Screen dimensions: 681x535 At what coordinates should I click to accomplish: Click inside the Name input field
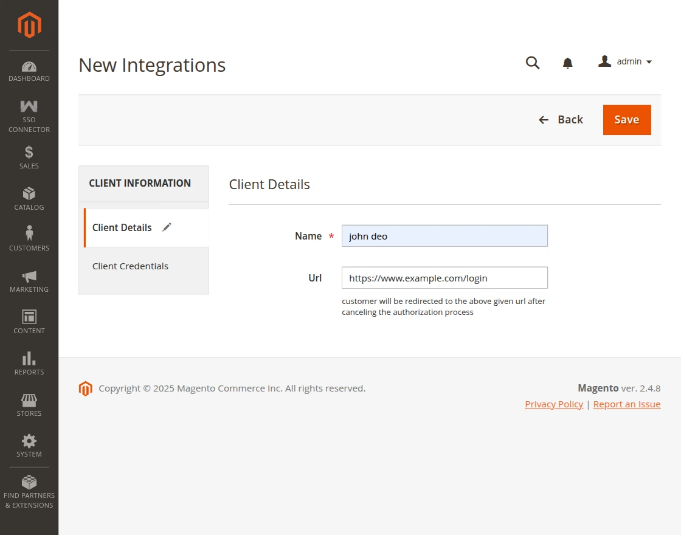(x=444, y=236)
